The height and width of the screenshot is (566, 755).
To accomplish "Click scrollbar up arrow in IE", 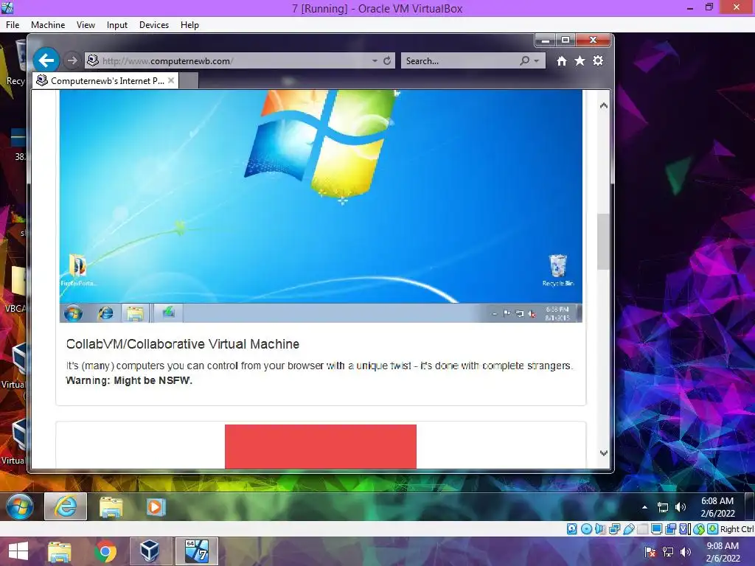I will point(603,105).
